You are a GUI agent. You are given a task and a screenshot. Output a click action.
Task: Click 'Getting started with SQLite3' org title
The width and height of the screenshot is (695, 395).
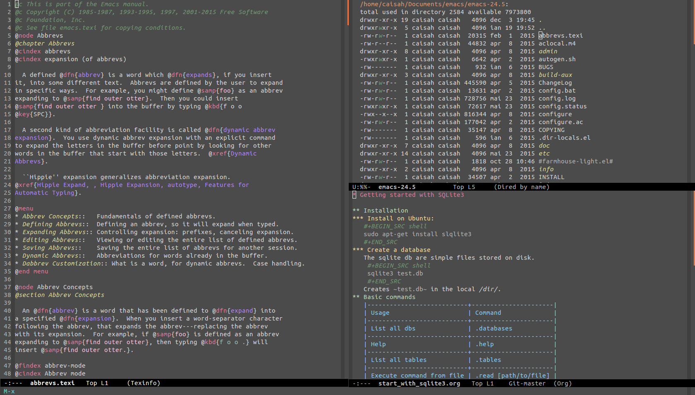(412, 195)
